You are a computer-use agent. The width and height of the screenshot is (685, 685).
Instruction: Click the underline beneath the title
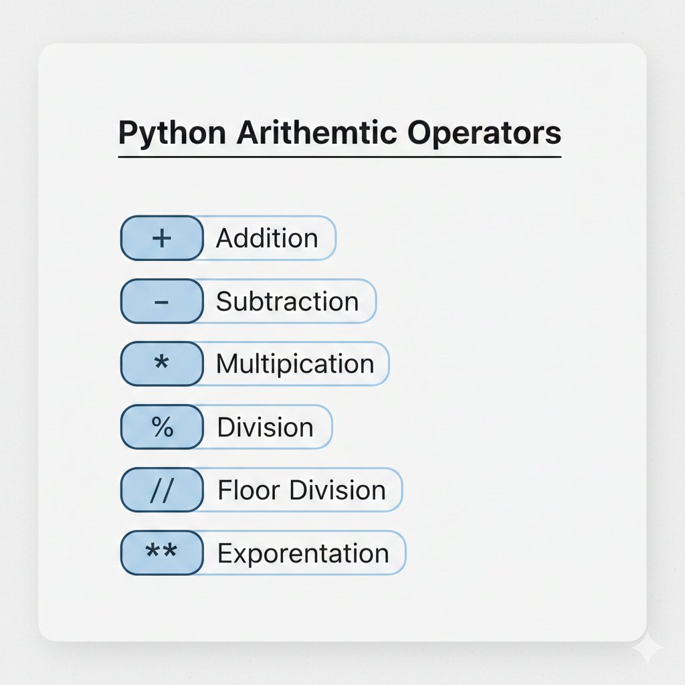coord(340,158)
